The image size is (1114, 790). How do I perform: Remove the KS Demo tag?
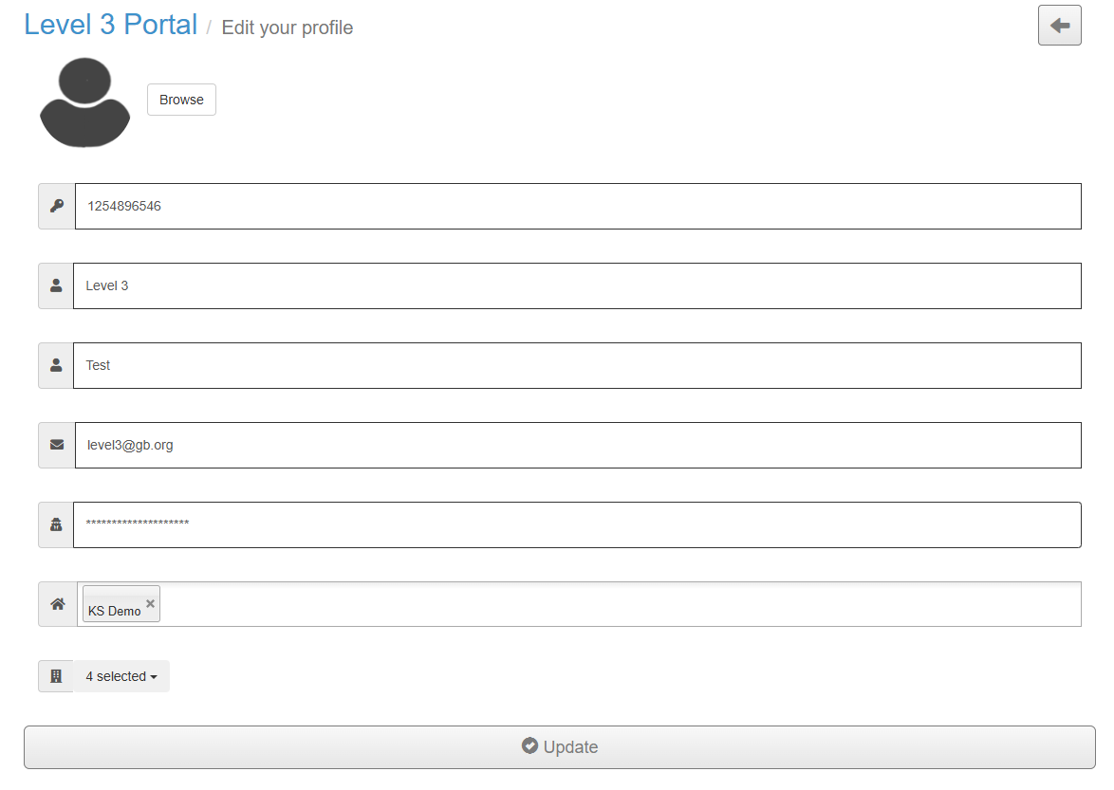pyautogui.click(x=150, y=603)
